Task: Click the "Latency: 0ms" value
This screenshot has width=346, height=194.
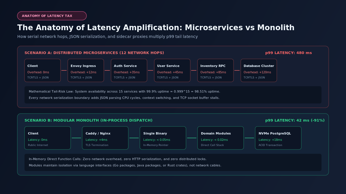Action: [x=38, y=140]
